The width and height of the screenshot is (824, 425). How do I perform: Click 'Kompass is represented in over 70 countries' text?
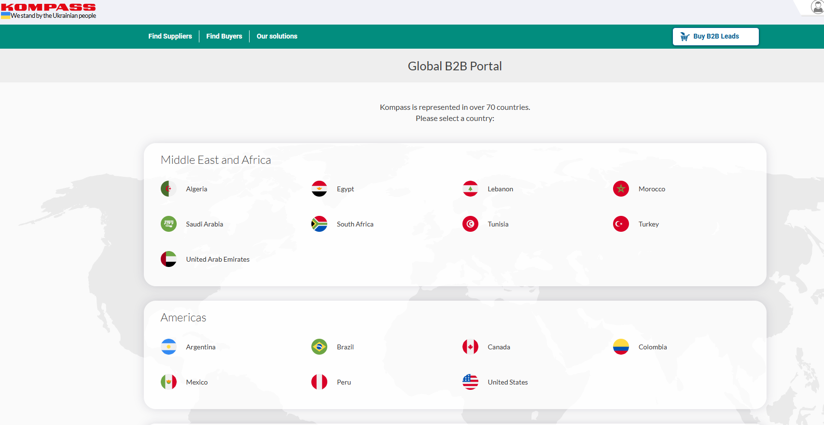click(x=455, y=107)
